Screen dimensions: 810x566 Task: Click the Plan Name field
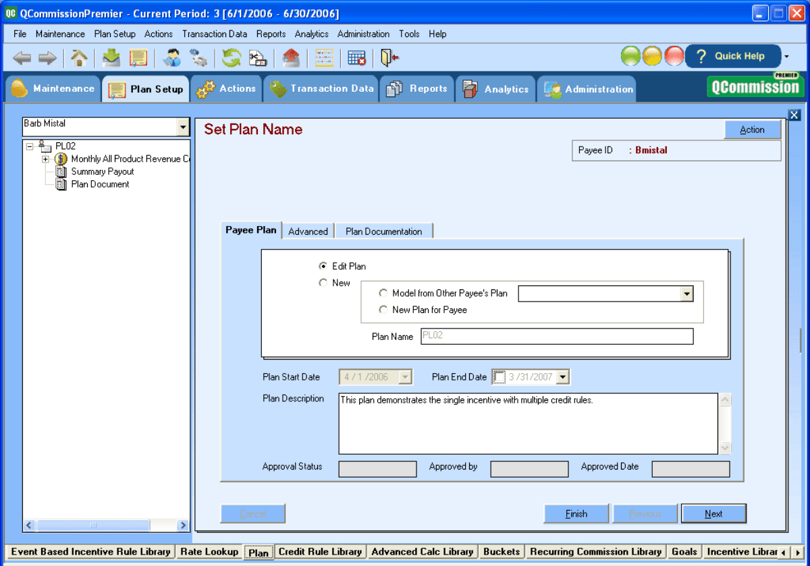coord(557,336)
